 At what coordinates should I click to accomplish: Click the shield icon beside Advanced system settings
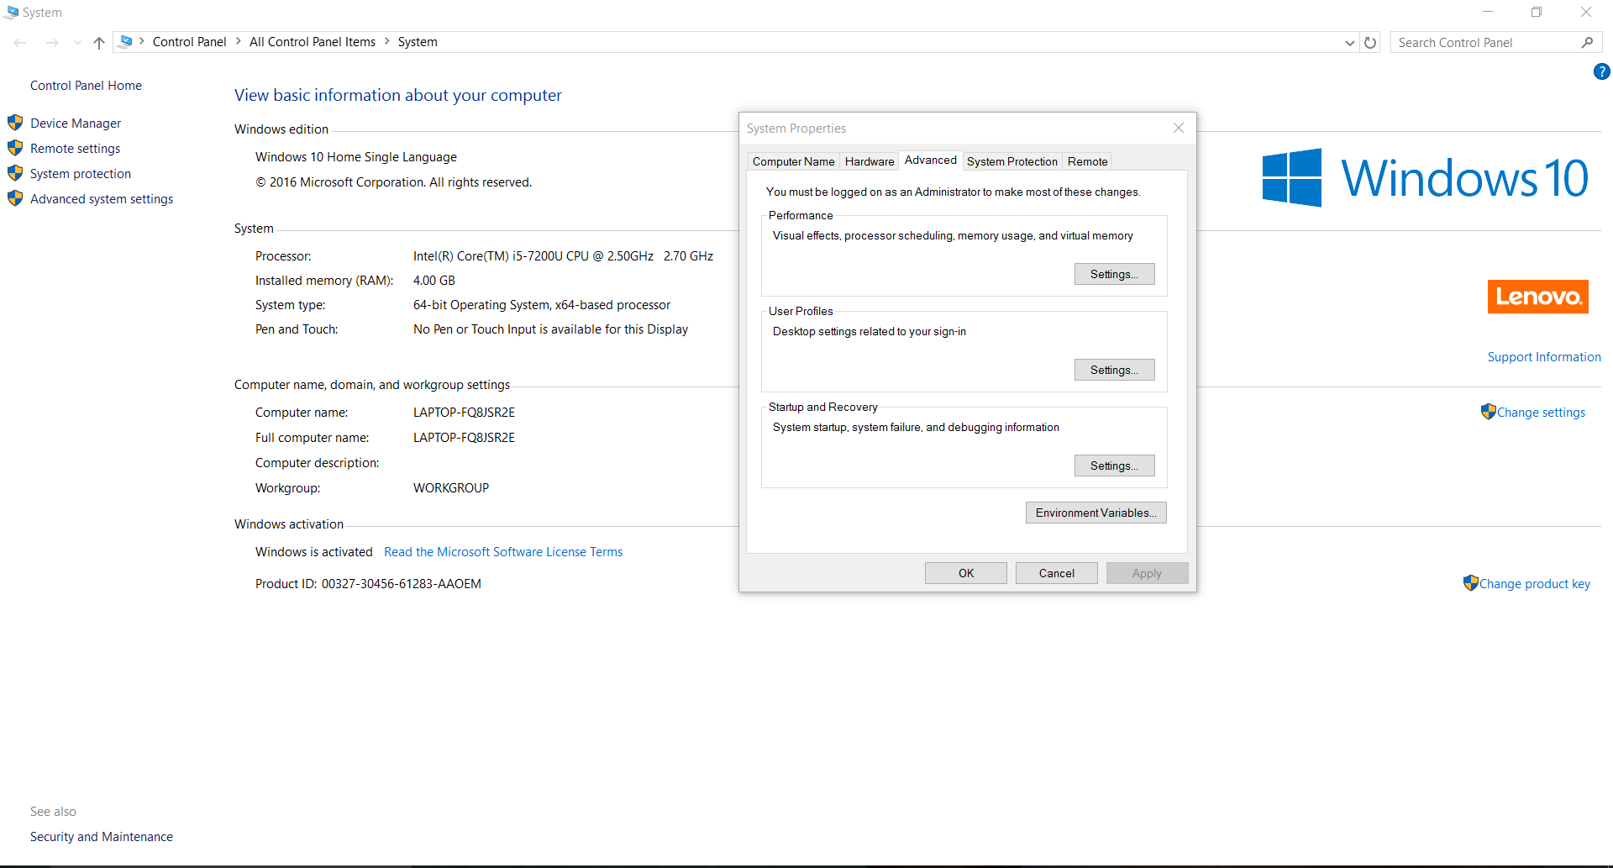click(x=15, y=198)
